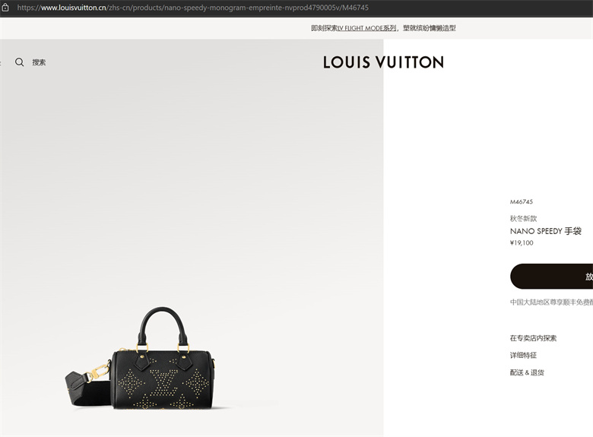Click the large black add-to-bag button
Viewport: 593px width, 437px height.
(x=551, y=277)
